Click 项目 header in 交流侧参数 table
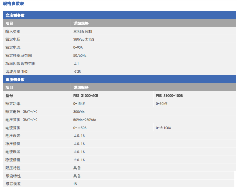The height and width of the screenshot is (189, 237). pyautogui.click(x=9, y=23)
